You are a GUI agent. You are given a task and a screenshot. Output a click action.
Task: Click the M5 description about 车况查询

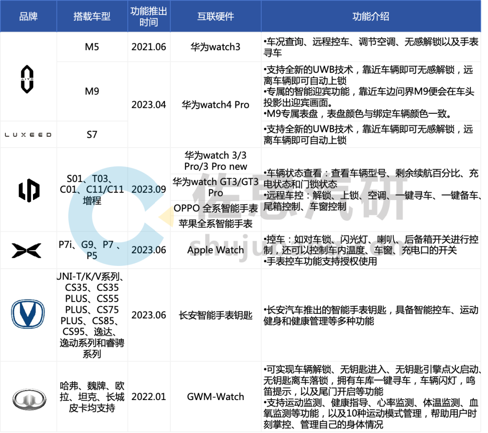(x=371, y=47)
